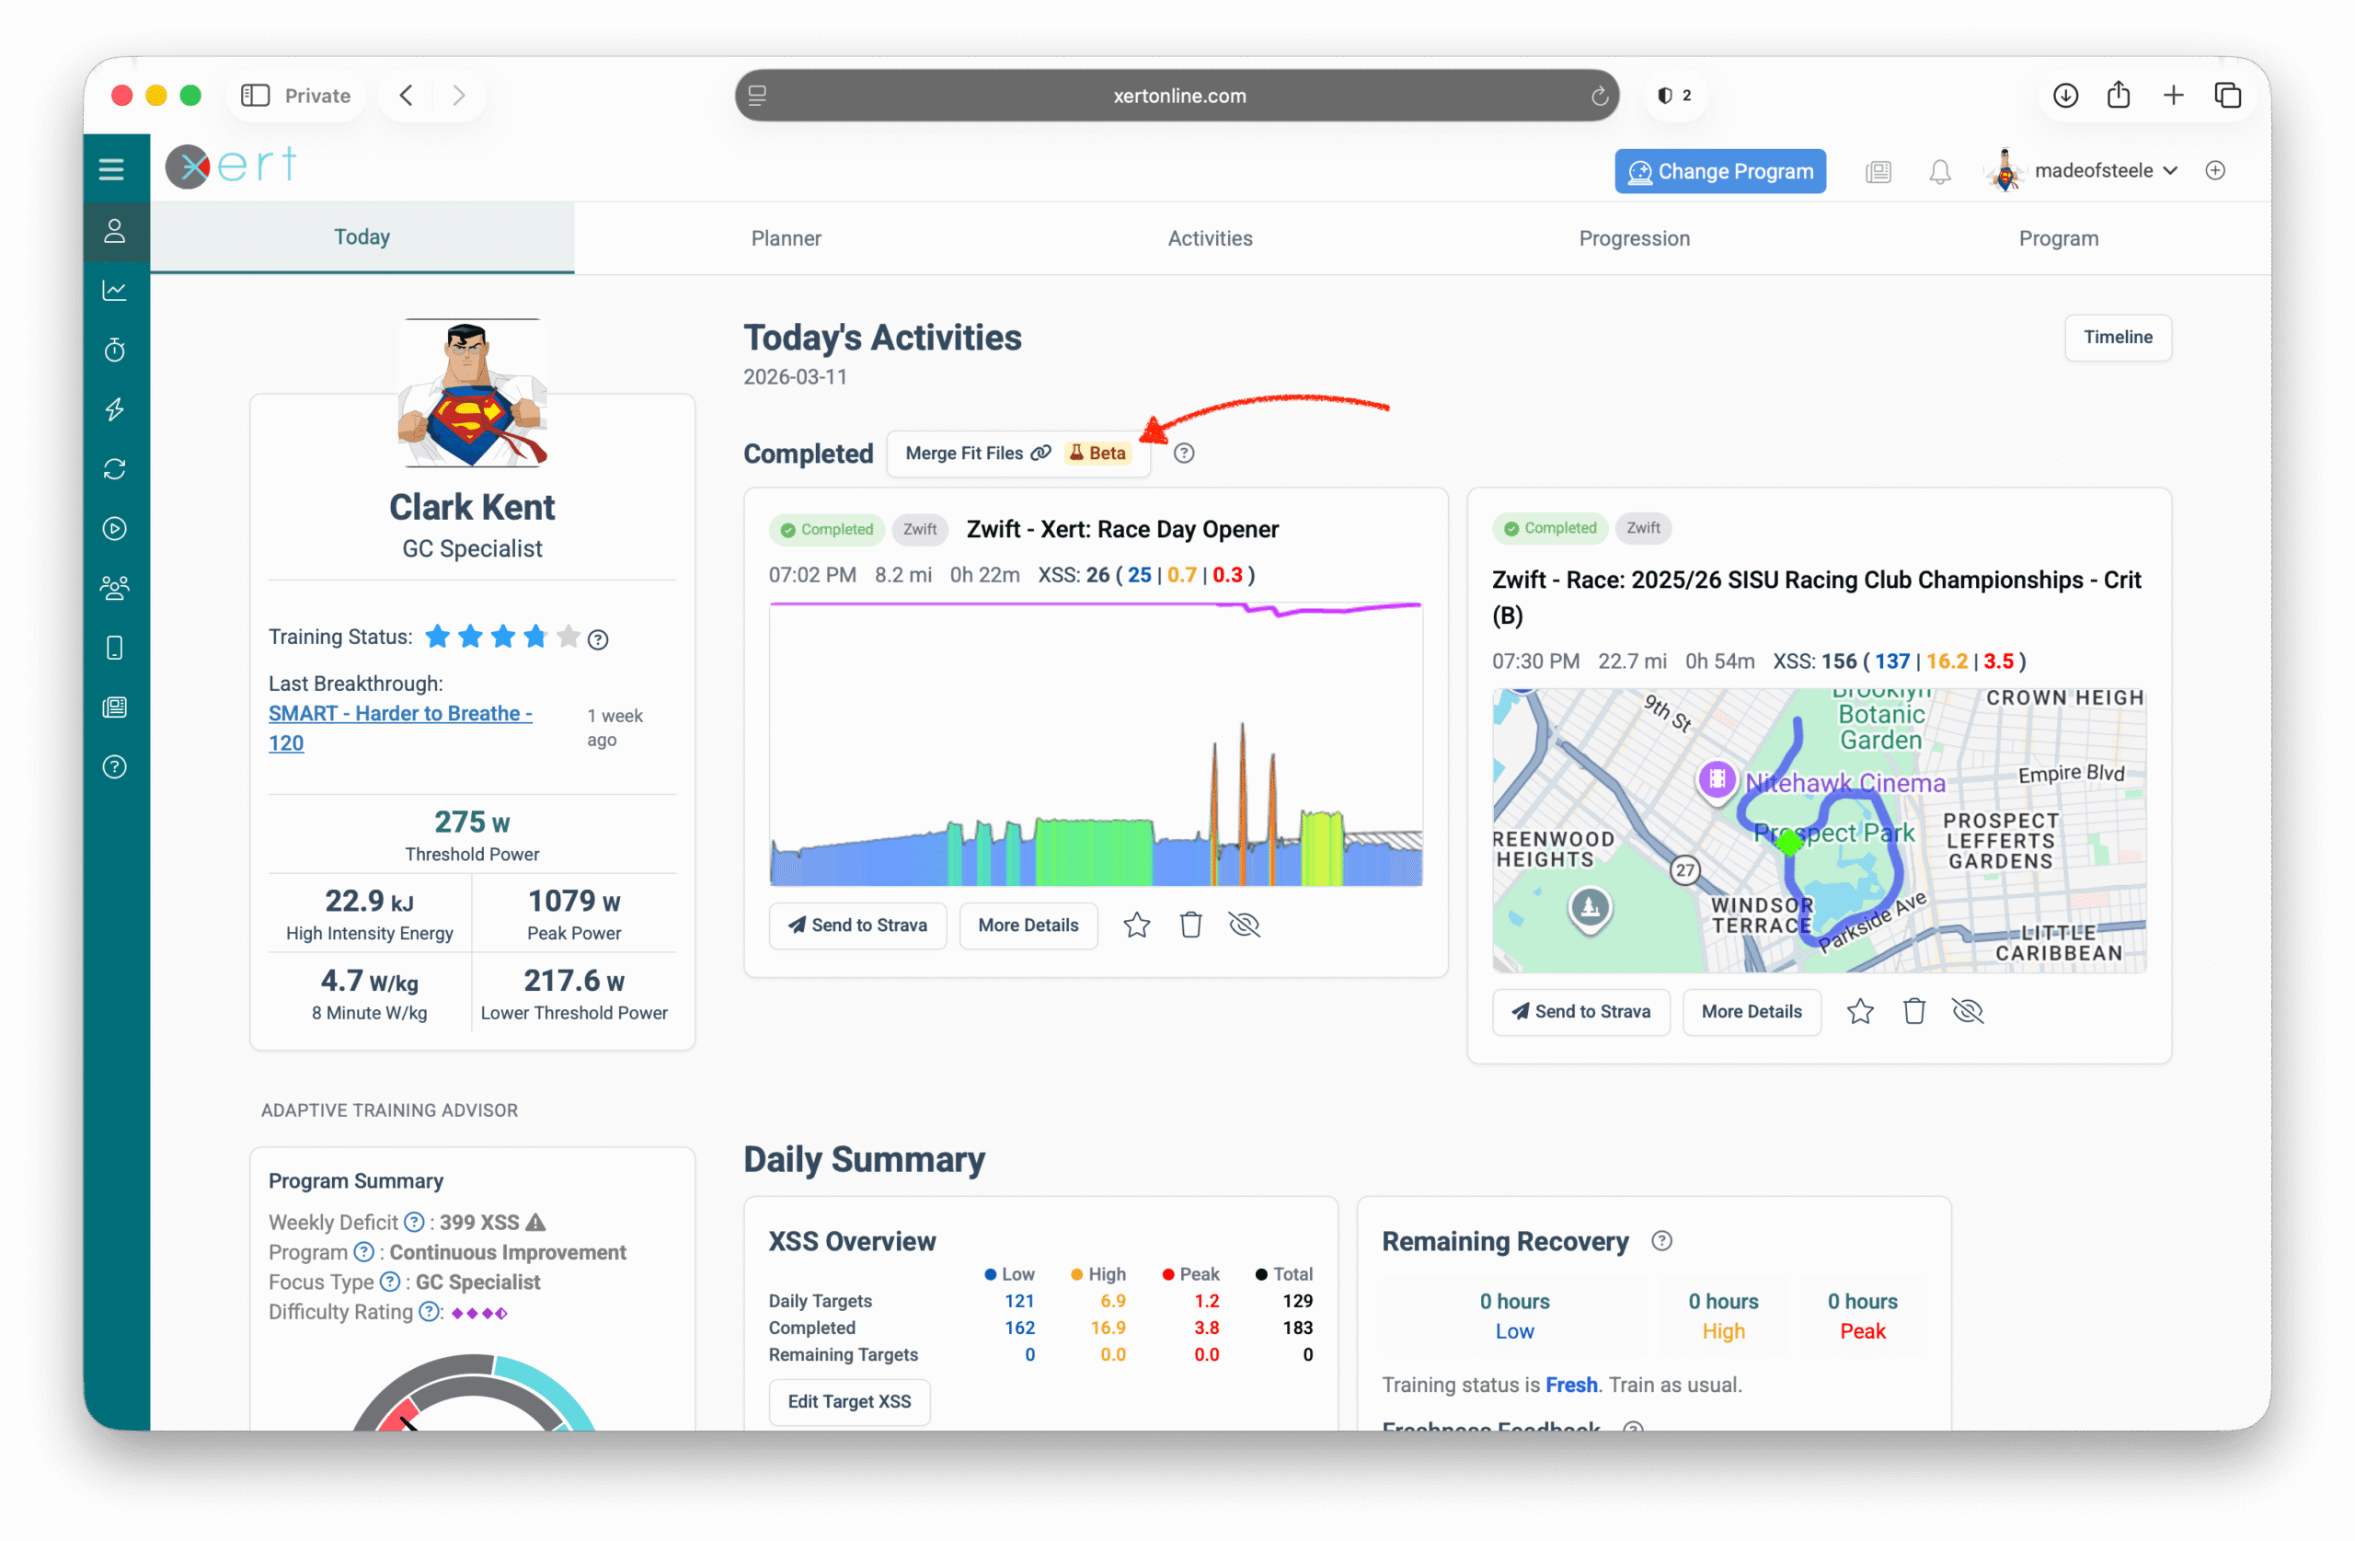This screenshot has height=1541, width=2355.
Task: Click the Program help icon
Action: (x=364, y=1252)
